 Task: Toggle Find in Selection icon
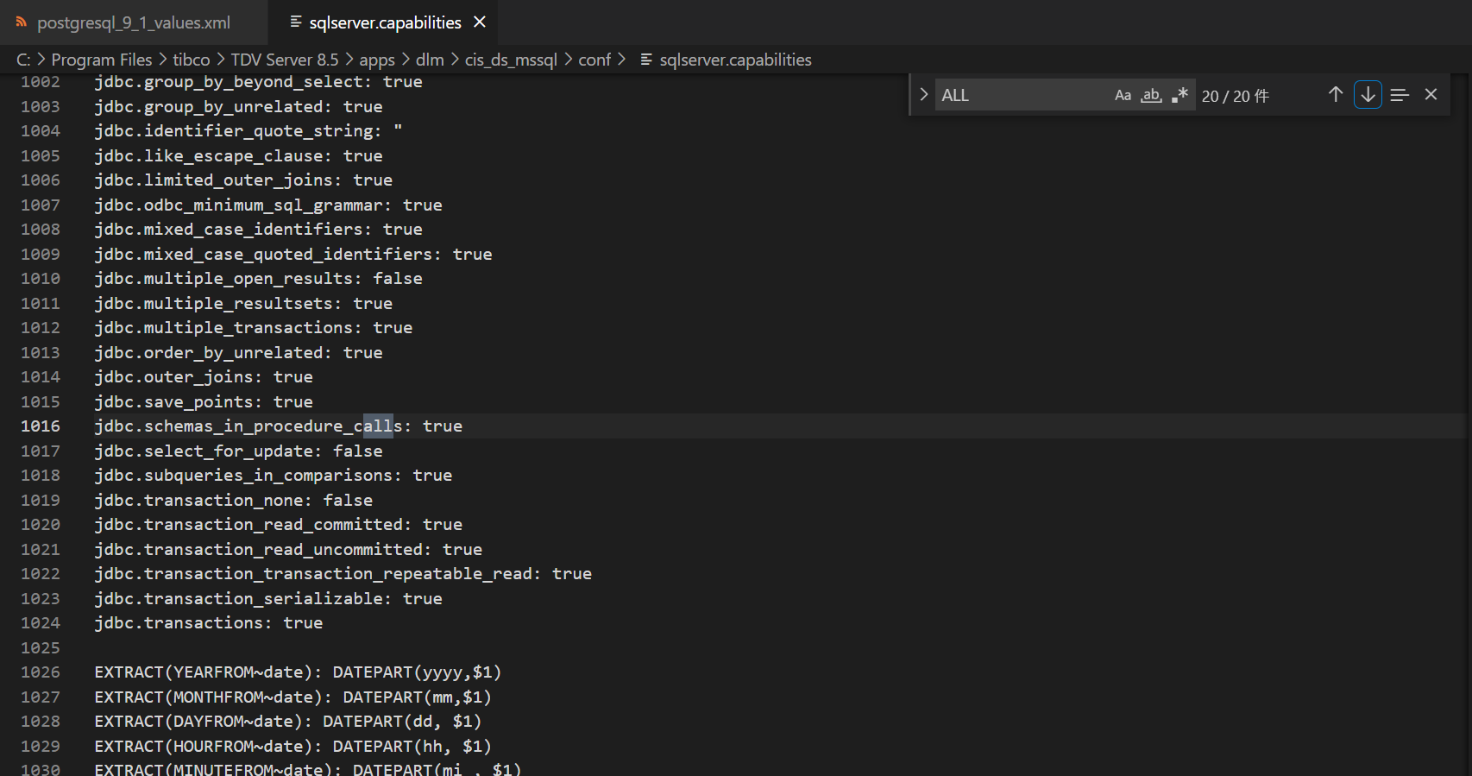pyautogui.click(x=1400, y=95)
